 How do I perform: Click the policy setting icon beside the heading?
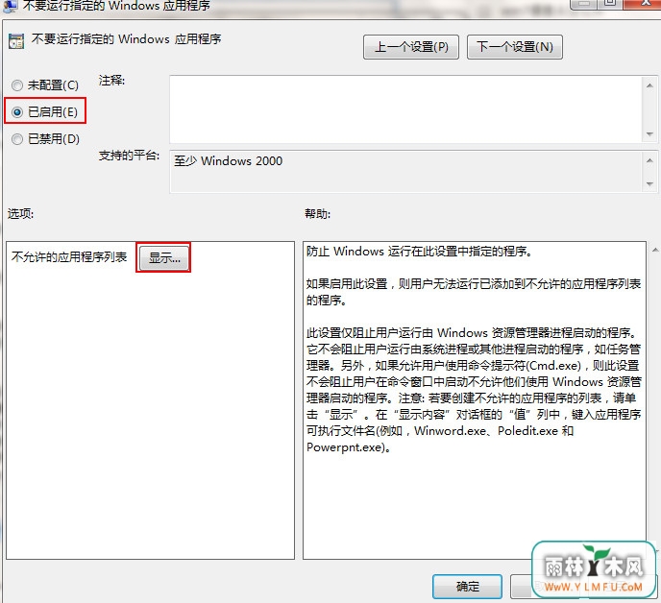[x=16, y=41]
